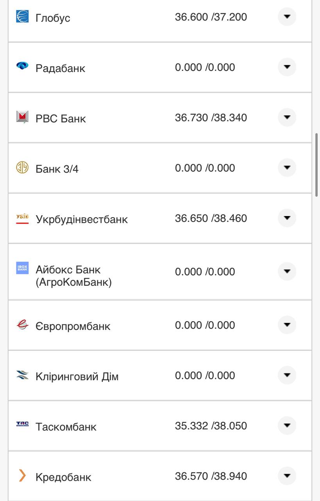
Task: Click the IBOX BANK blue logo
Action: (22, 268)
